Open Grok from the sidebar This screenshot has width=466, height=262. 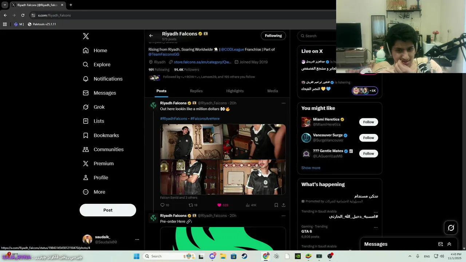[x=94, y=107]
